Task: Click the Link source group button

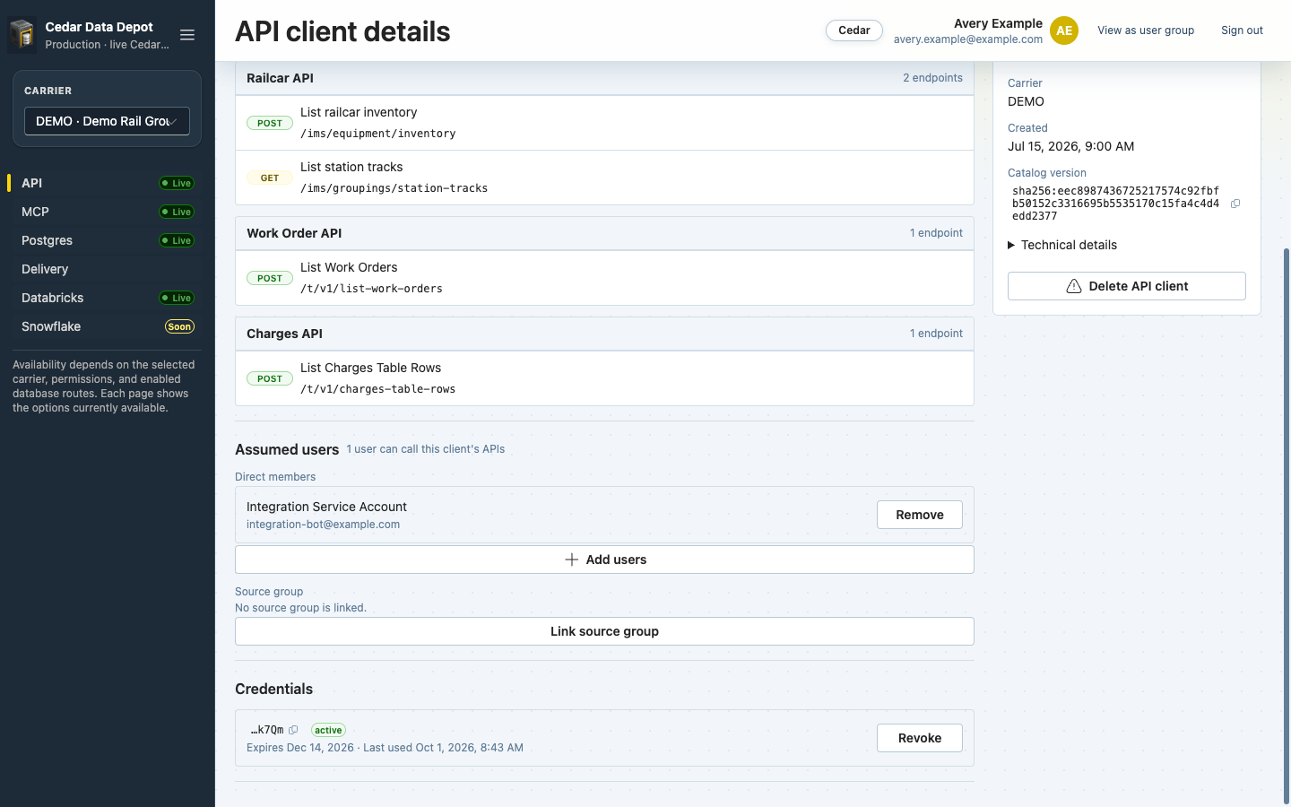Action: [x=604, y=631]
